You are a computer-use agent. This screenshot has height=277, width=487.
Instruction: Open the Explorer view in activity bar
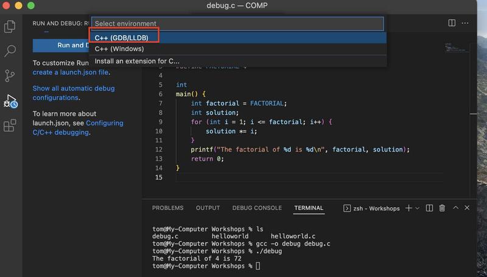[10, 27]
